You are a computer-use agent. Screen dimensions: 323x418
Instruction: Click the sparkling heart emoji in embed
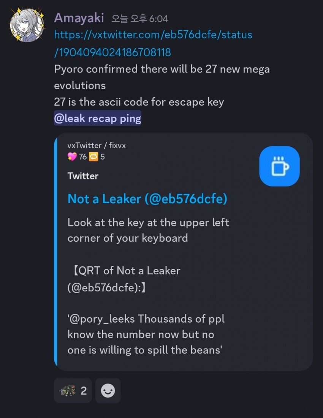click(x=72, y=157)
